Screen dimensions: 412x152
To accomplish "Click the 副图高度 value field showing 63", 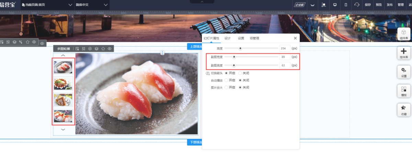I will click(x=285, y=65).
